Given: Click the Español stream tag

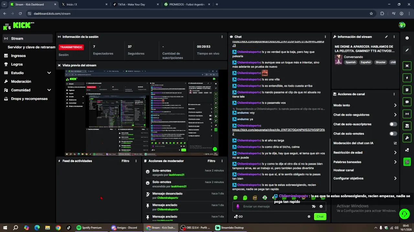Looking at the screenshot, I should (x=365, y=63).
